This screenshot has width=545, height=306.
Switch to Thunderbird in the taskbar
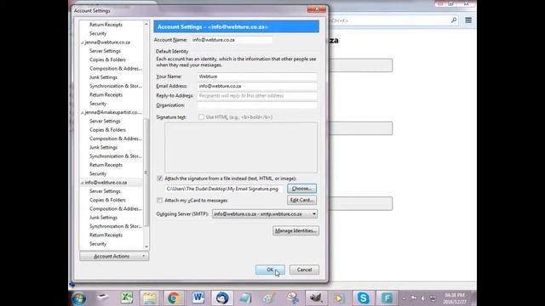[x=222, y=298]
